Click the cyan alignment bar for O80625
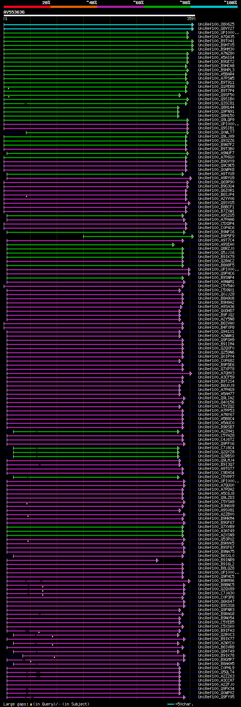241x707 pixels. (x=99, y=25)
